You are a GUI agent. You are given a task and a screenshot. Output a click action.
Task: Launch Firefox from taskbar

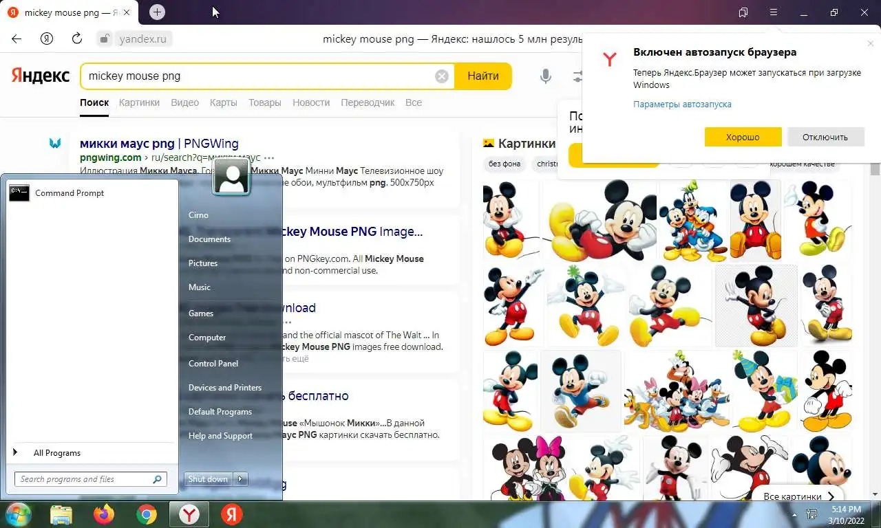point(104,514)
